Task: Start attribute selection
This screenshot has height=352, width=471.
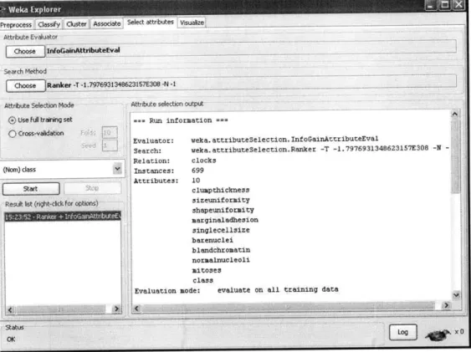Action: 31,189
